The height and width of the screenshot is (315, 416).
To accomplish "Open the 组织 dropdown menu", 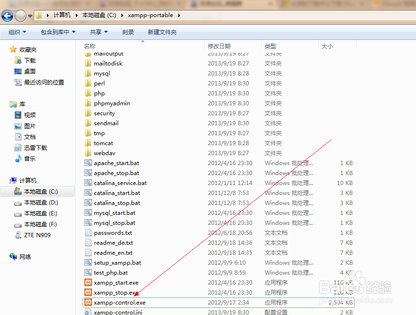I will (x=17, y=32).
